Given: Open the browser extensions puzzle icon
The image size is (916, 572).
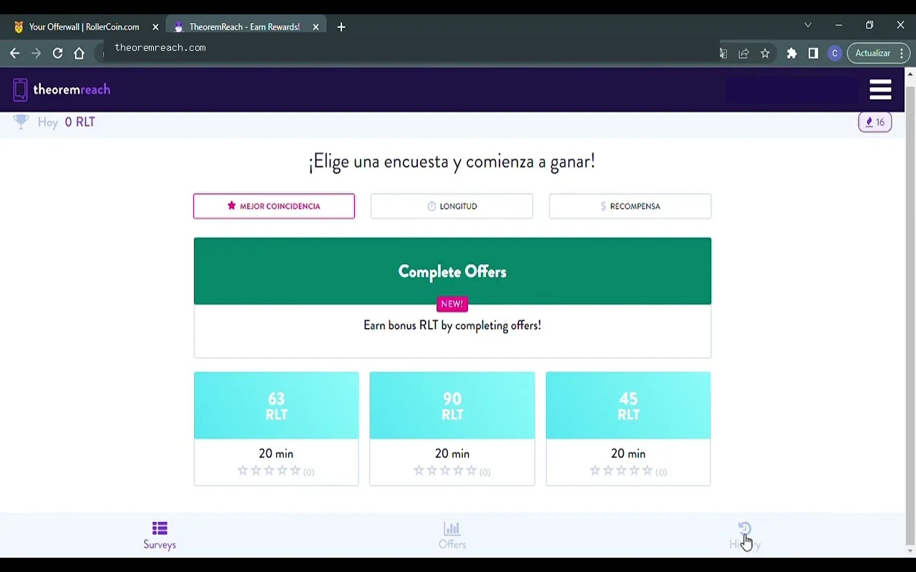Looking at the screenshot, I should tap(791, 54).
